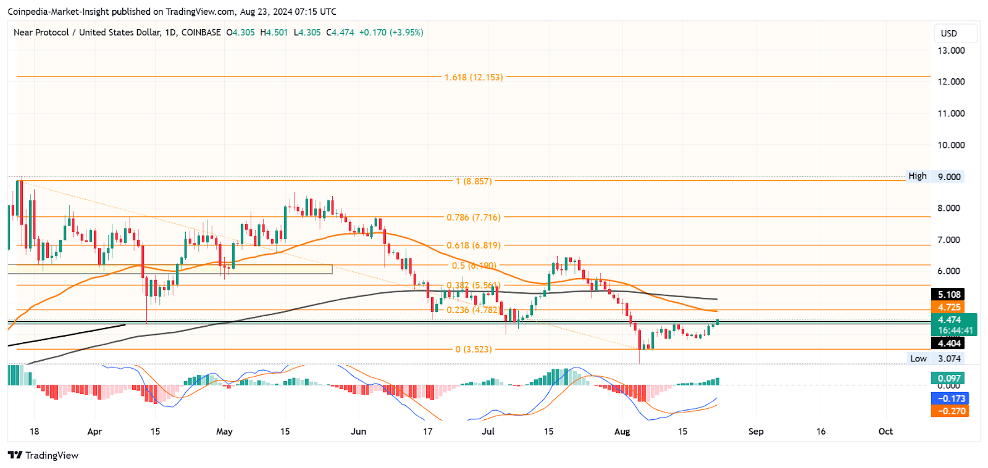This screenshot has height=468, width=988.
Task: Click the orange 4.725 moving average tag
Action: point(948,307)
